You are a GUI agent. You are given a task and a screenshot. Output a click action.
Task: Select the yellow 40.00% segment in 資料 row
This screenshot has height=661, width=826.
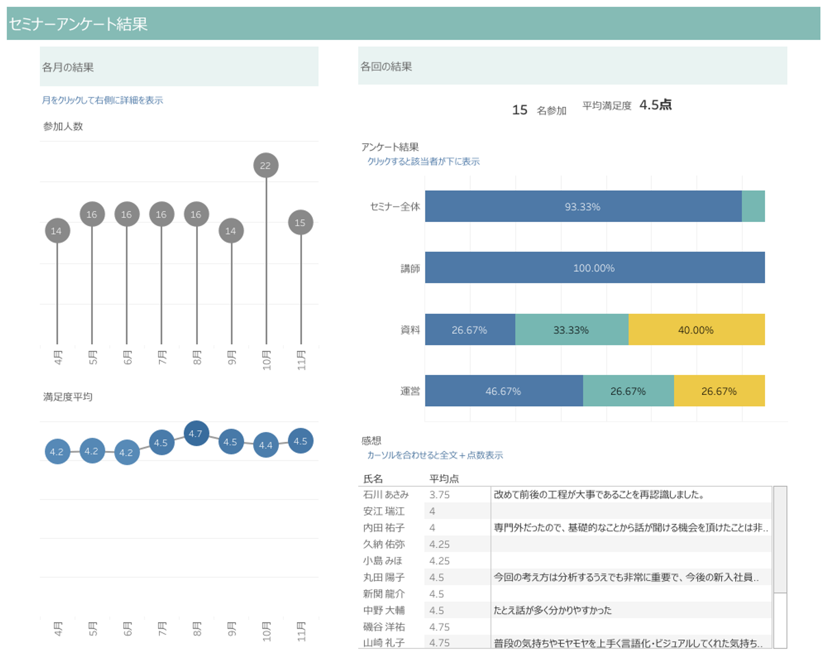(697, 330)
